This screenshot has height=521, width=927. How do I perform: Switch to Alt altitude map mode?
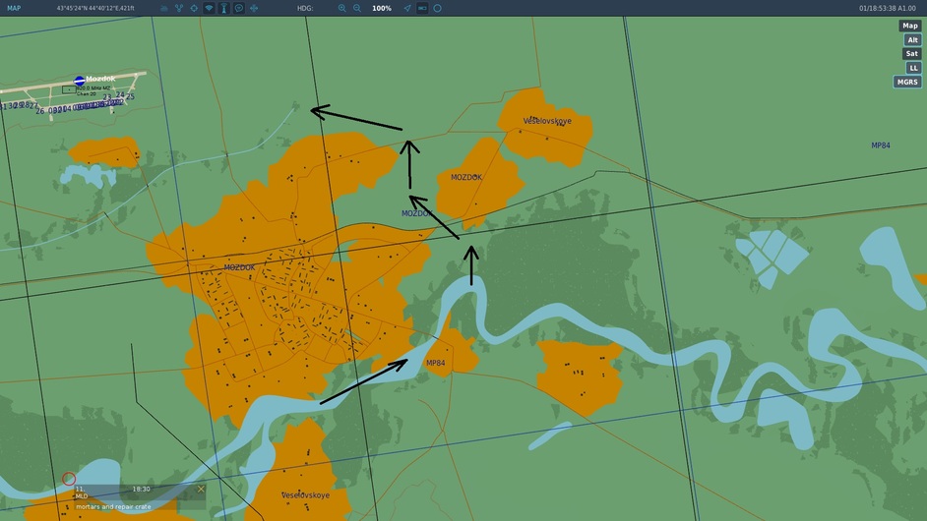(912, 40)
